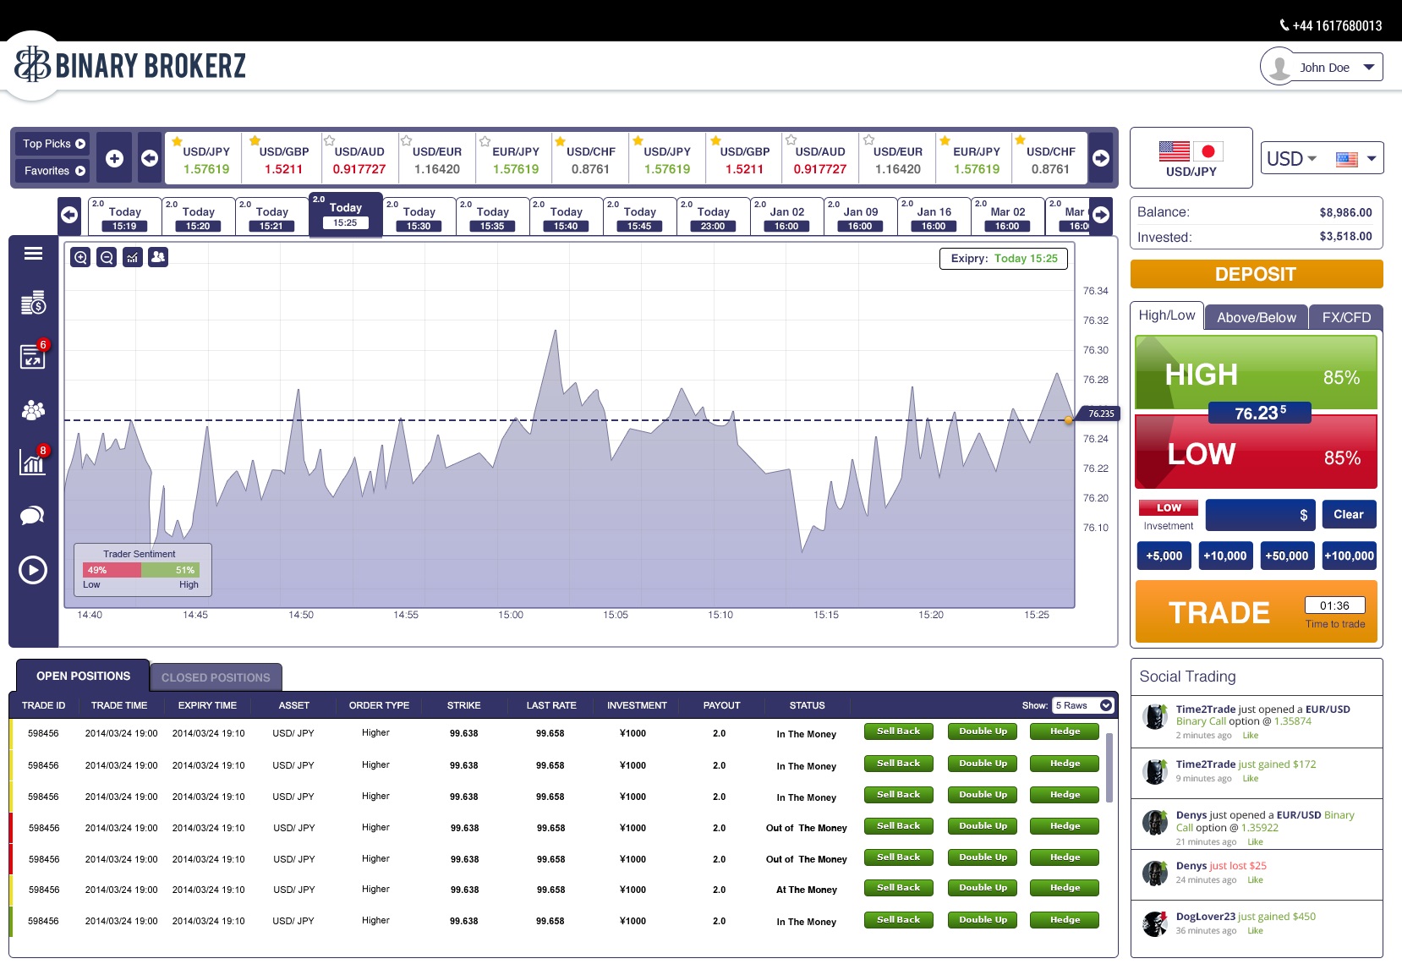Open the flag dropdown arrow beside USD

click(1372, 158)
